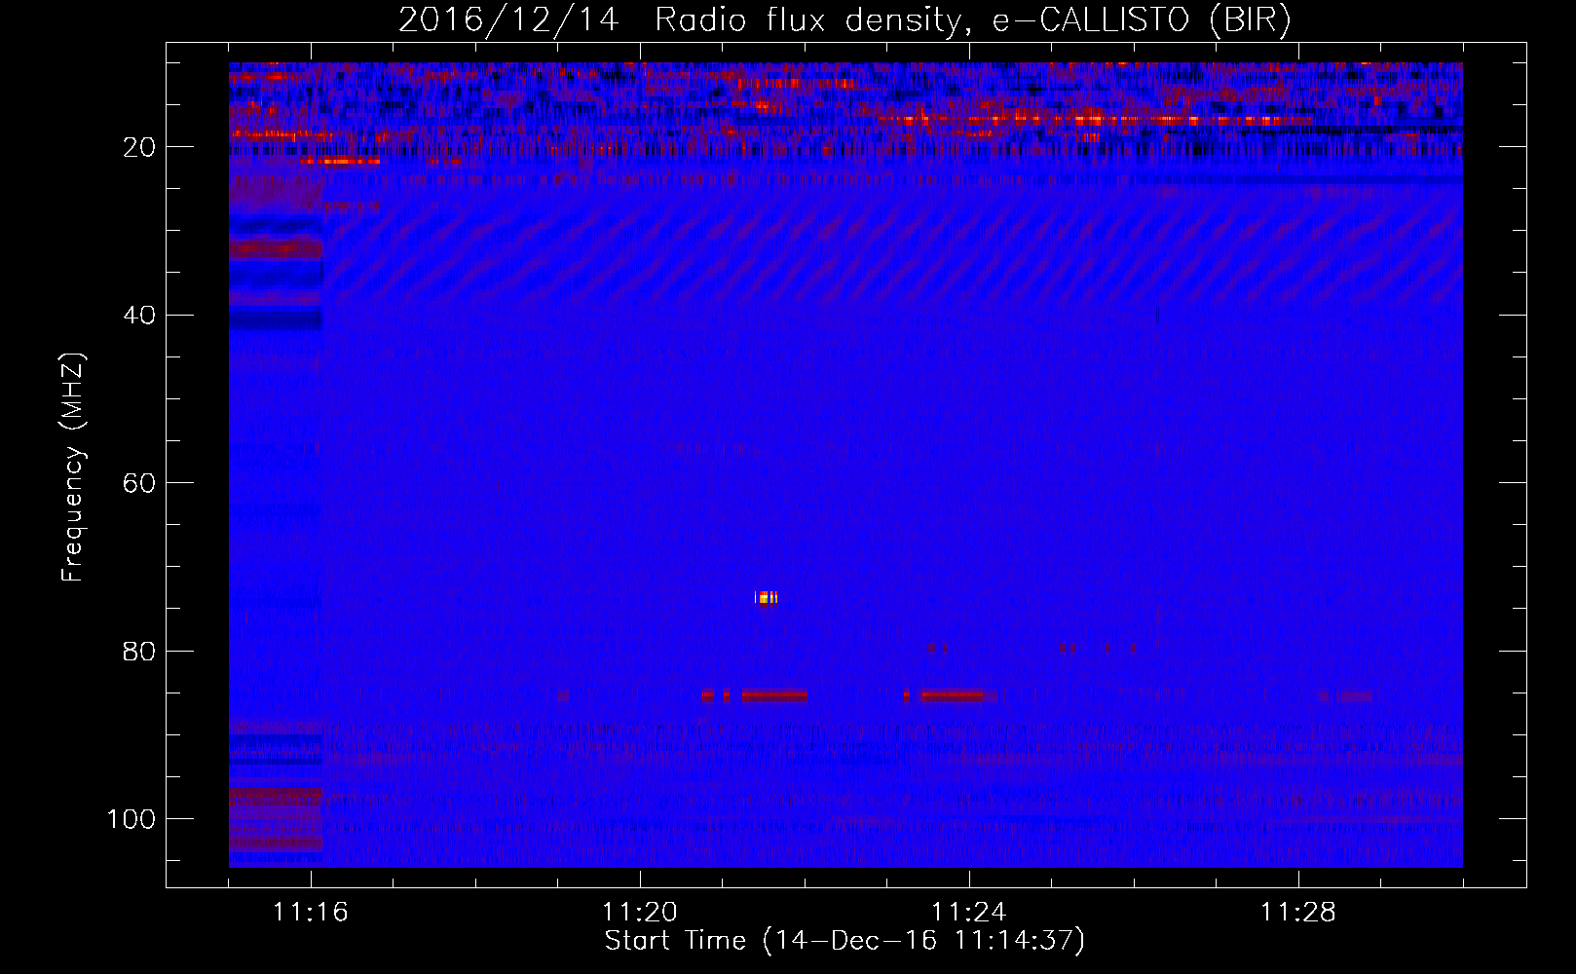Click the 'Start Time (14-Dec-16 11:14:37)' label
Screen dimensions: 1576x974
pos(844,941)
